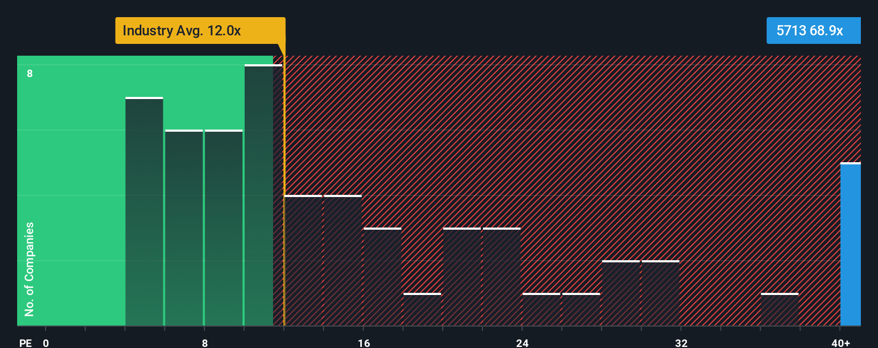The width and height of the screenshot is (878, 348).
Task: Click the x-axis label 24
Action: pyautogui.click(x=523, y=343)
